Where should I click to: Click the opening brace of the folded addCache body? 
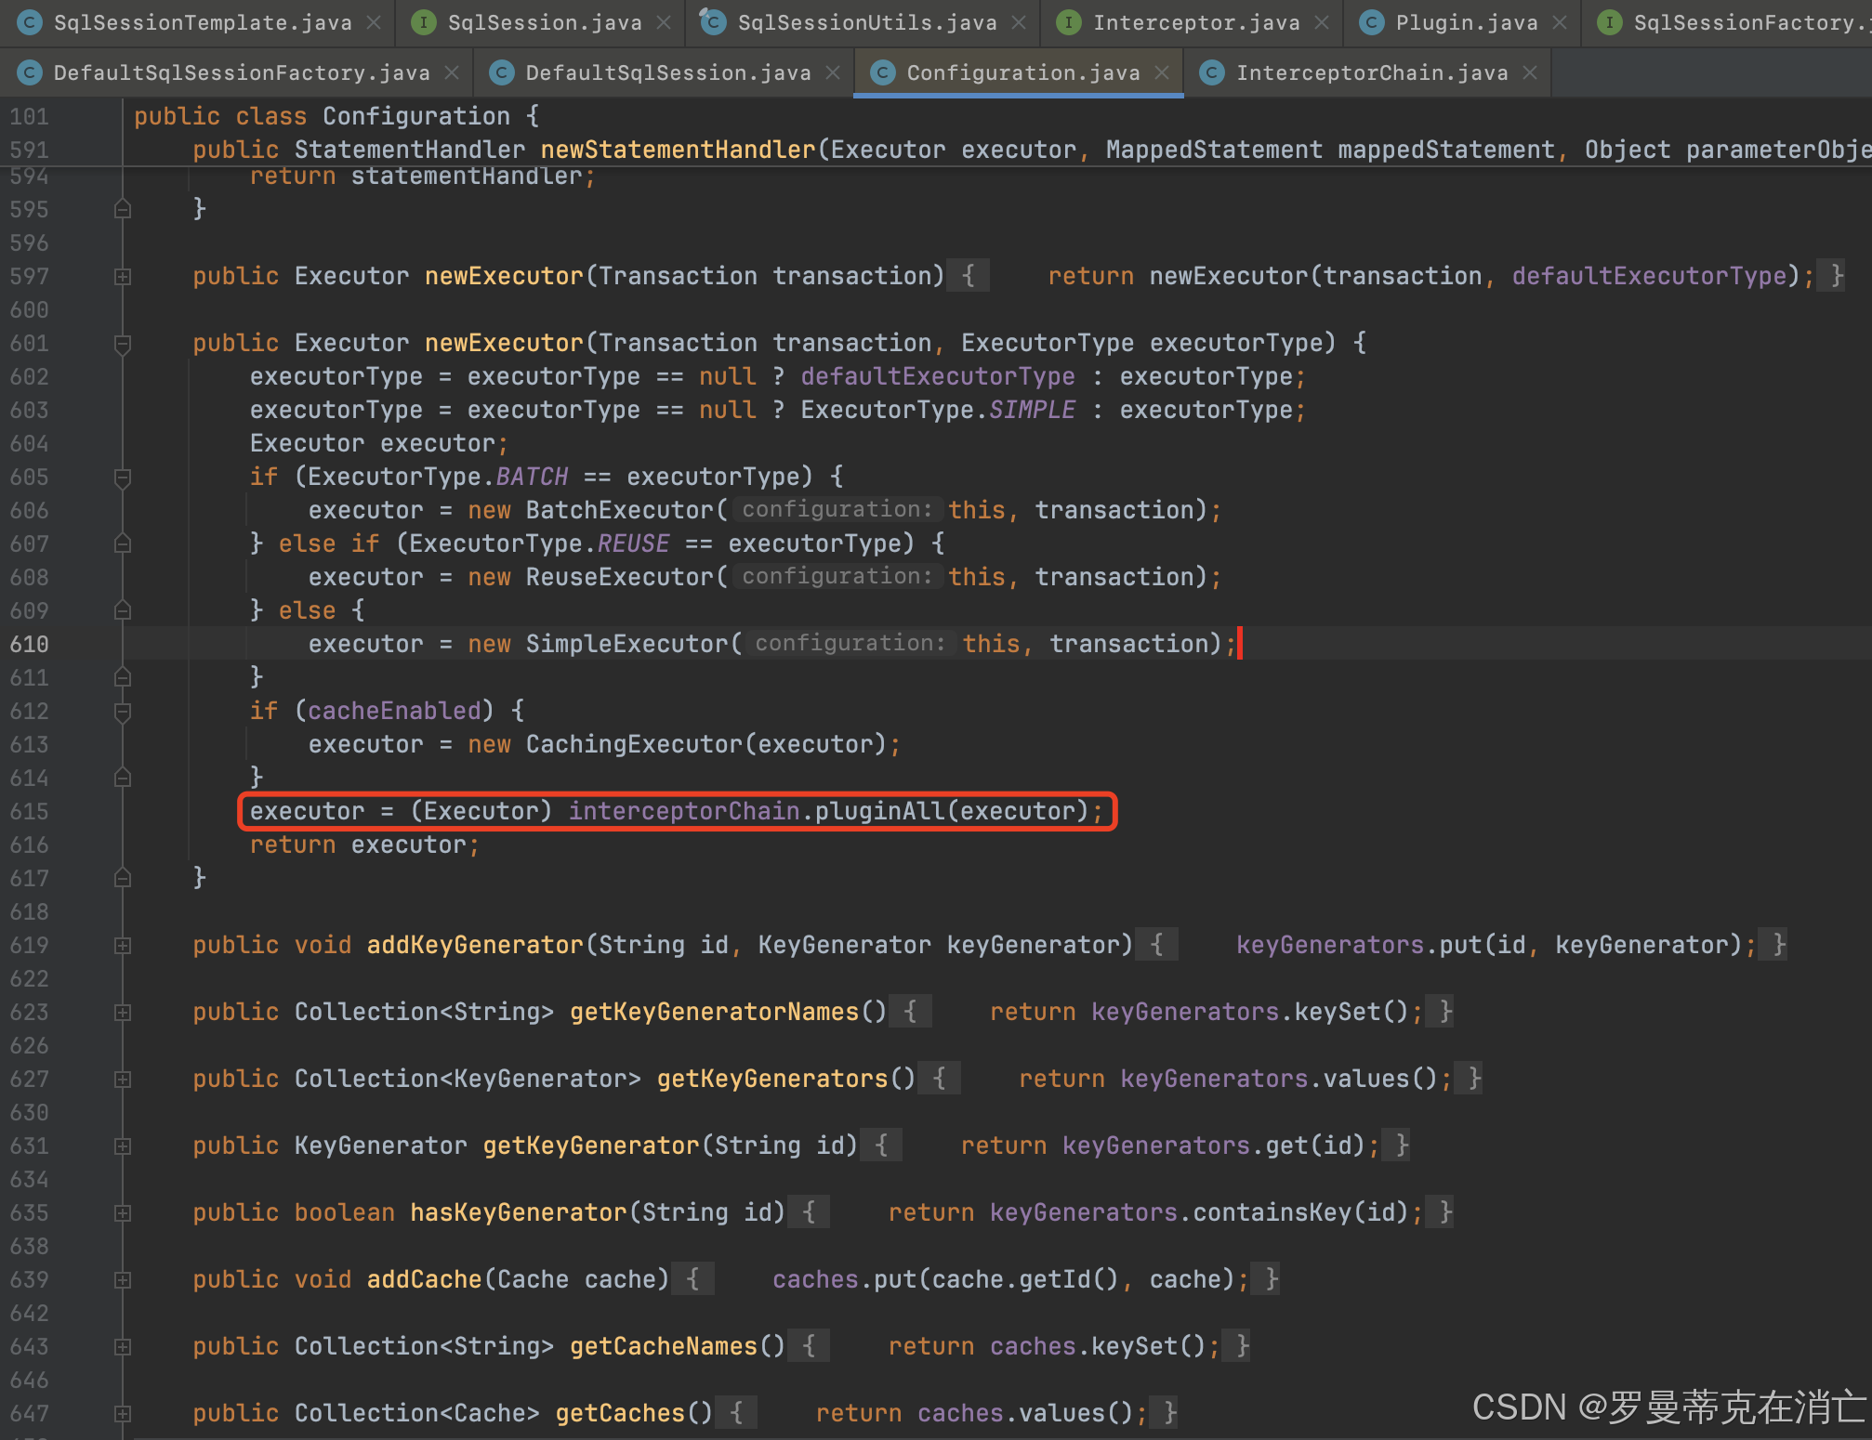pyautogui.click(x=692, y=1279)
